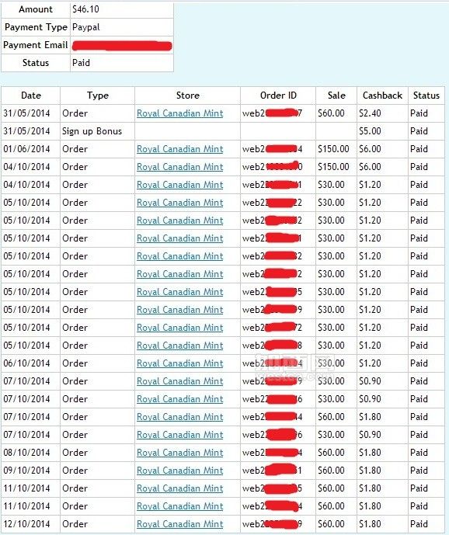449x535 pixels.
Task: Open Royal Canadian Mint link for 01/06/2014 order
Action: (x=180, y=149)
